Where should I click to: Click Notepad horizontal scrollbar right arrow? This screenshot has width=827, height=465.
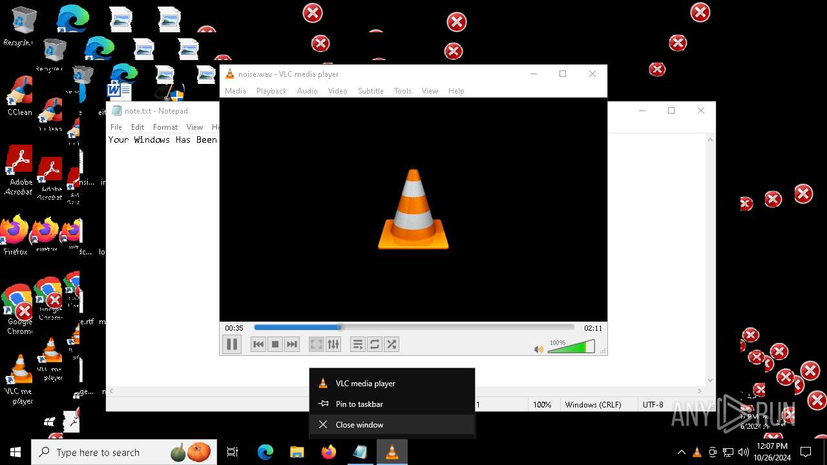click(x=700, y=391)
